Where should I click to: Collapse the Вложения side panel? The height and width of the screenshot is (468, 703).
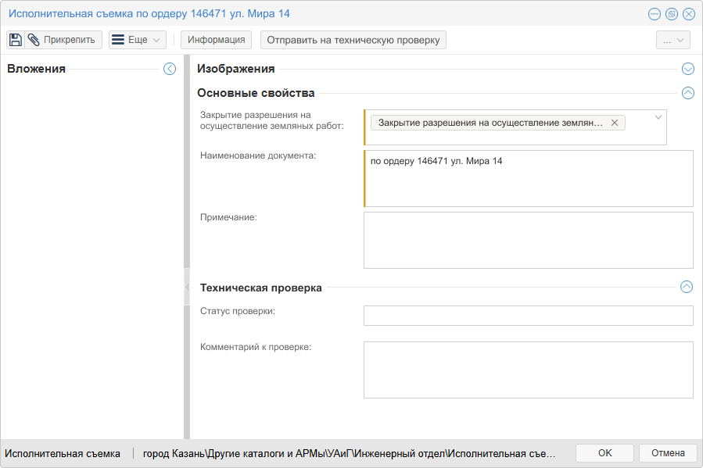click(169, 69)
